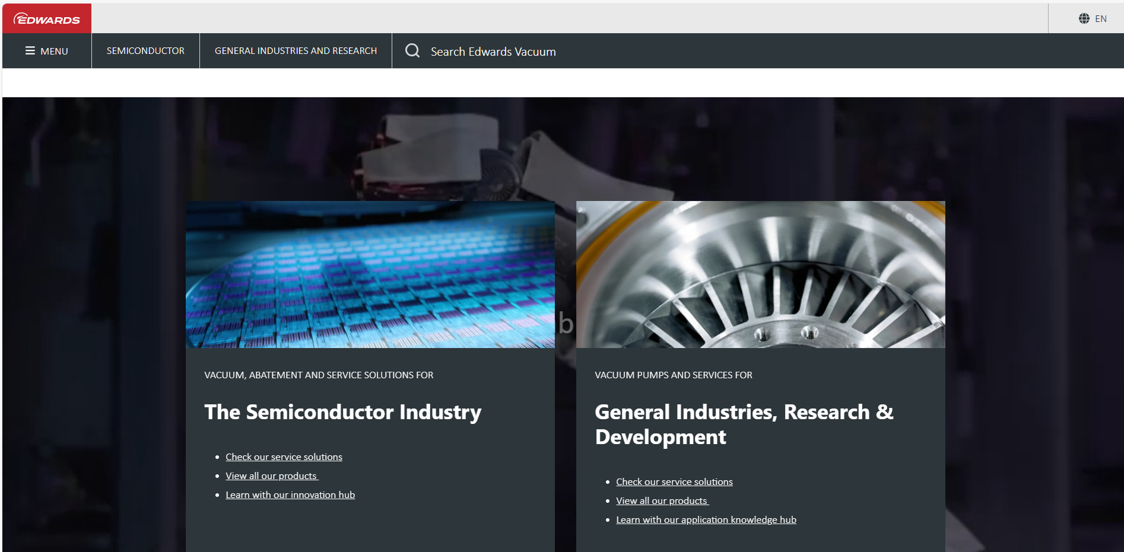Click the turbine pump blades image
1124x552 pixels.
[x=760, y=275]
